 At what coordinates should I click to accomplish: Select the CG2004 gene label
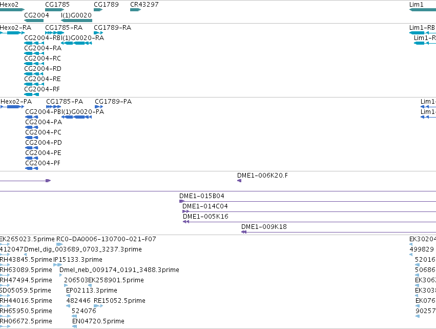tap(36, 15)
